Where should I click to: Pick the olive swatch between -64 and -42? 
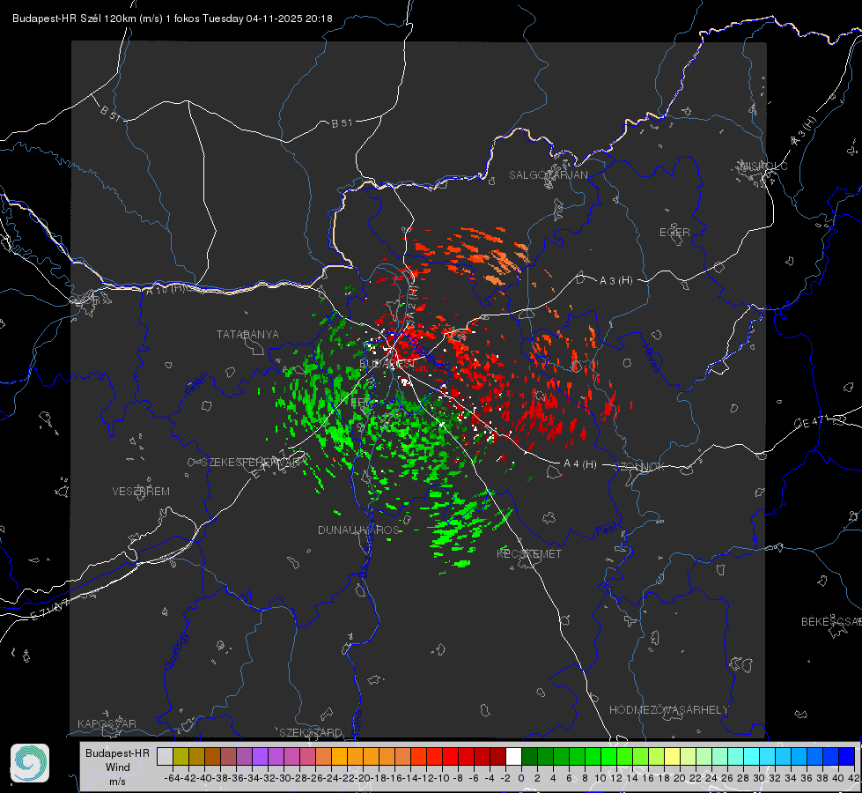181,756
